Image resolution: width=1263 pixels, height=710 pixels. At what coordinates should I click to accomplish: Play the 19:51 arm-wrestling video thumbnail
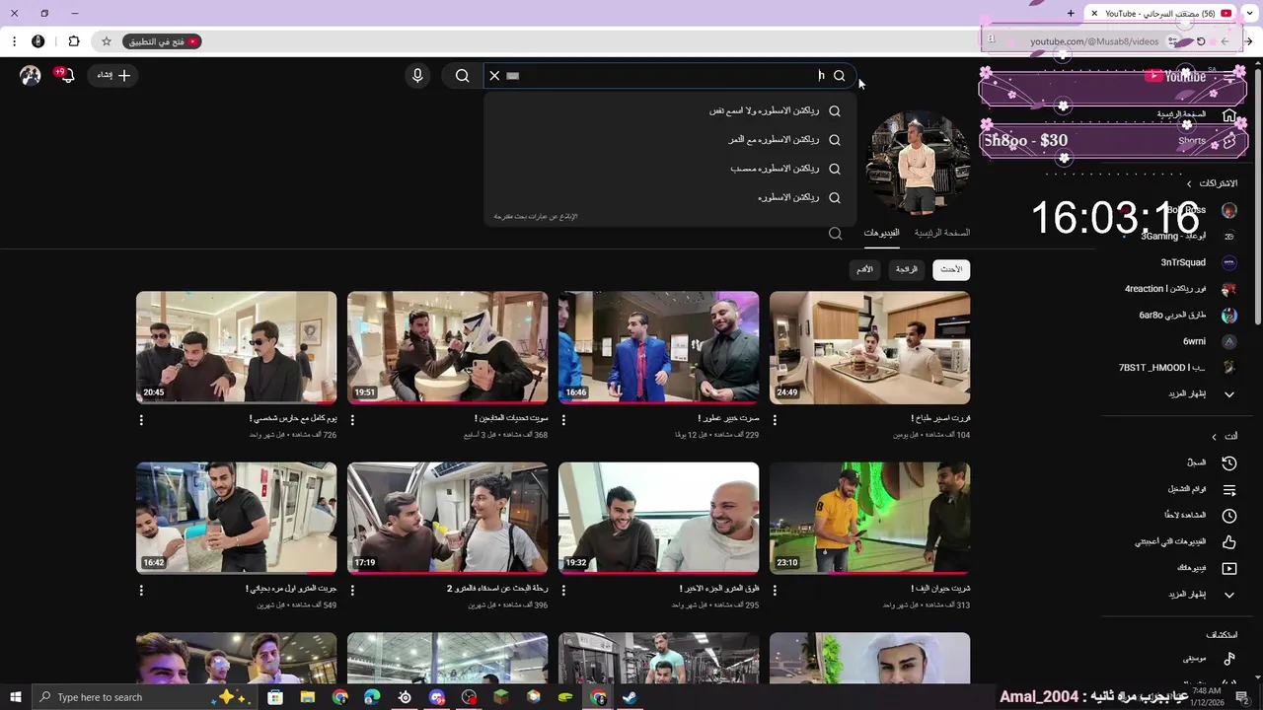pyautogui.click(x=447, y=348)
